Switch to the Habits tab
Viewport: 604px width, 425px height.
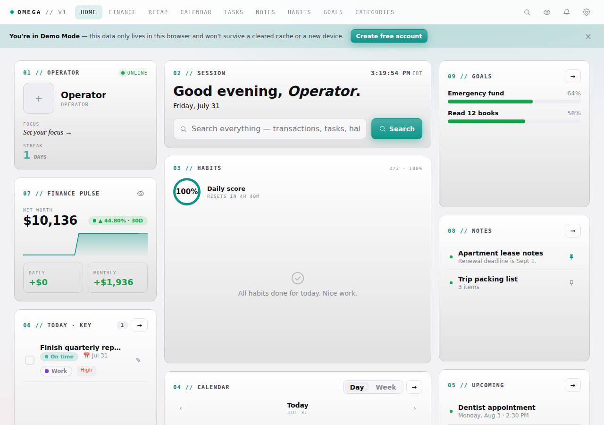click(299, 12)
